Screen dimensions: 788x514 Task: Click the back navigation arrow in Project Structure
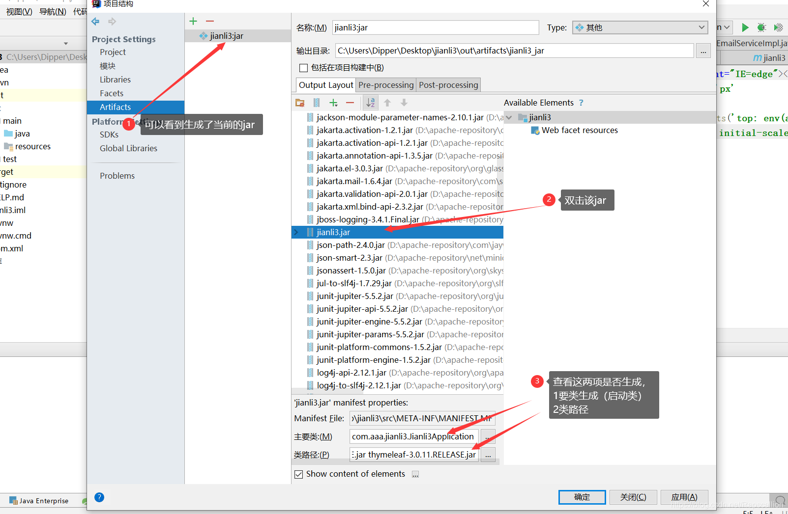coord(95,21)
